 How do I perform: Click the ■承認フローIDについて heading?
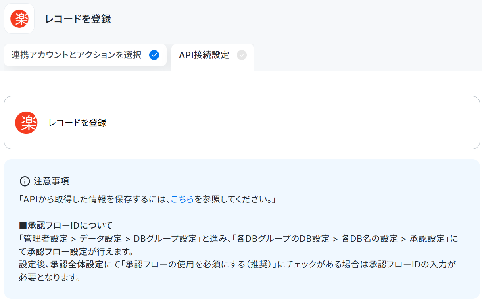click(66, 226)
